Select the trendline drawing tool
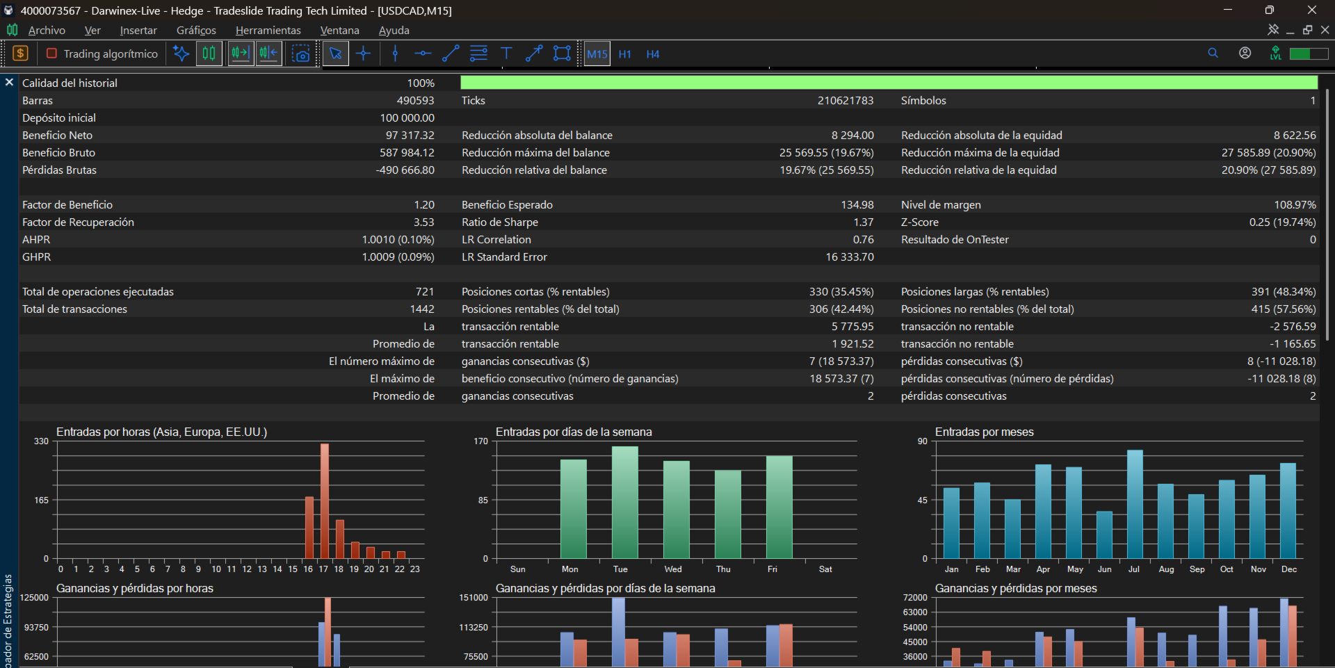 coord(451,54)
